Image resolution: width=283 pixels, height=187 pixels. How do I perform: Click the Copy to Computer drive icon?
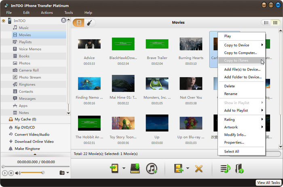tap(135, 168)
